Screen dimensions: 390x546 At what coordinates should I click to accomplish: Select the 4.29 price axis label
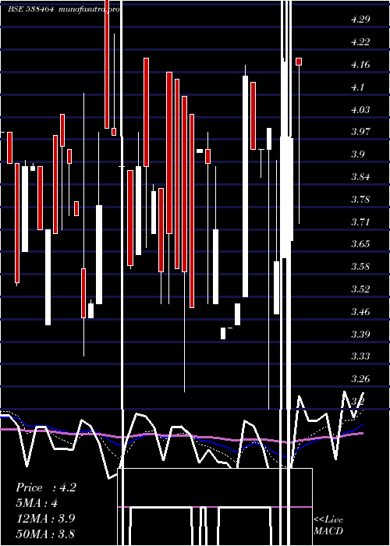[x=360, y=19]
